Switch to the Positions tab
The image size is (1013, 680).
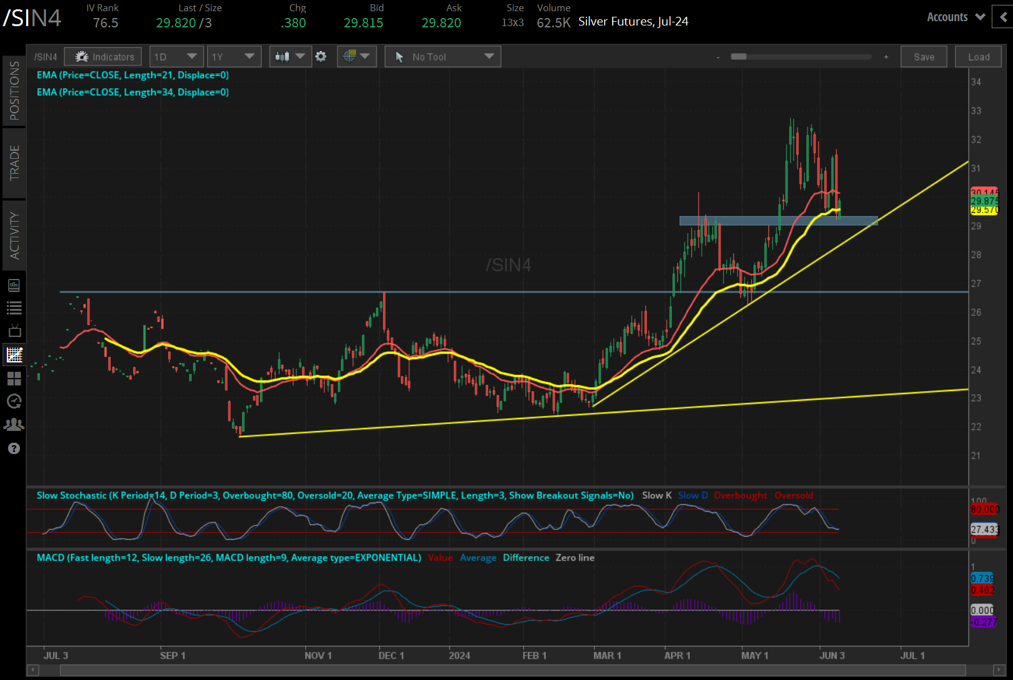pyautogui.click(x=14, y=91)
